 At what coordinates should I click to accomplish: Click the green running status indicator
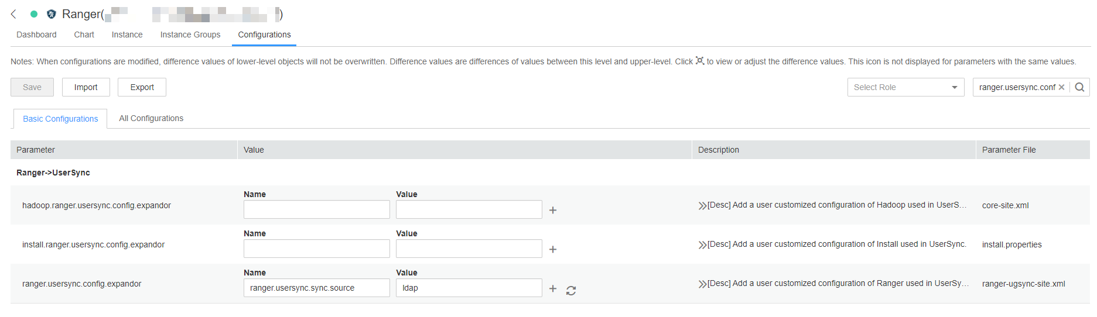pos(34,14)
